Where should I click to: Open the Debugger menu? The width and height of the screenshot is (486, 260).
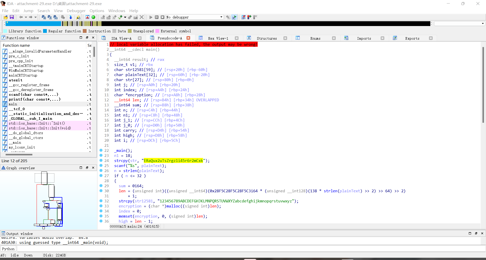coord(76,11)
